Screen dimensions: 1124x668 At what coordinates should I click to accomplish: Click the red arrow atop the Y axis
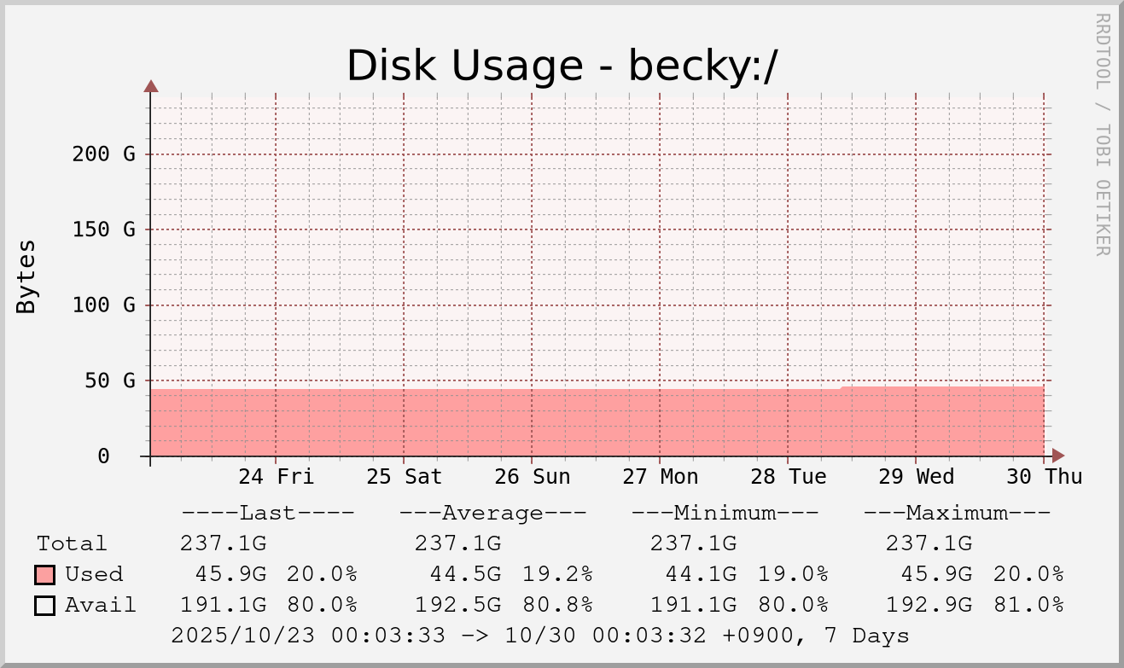(151, 85)
